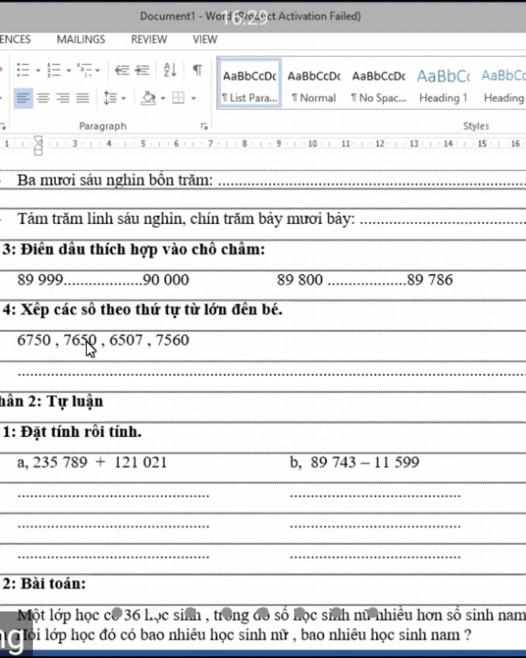
Task: Click number 7560 in the list
Action: 173,340
